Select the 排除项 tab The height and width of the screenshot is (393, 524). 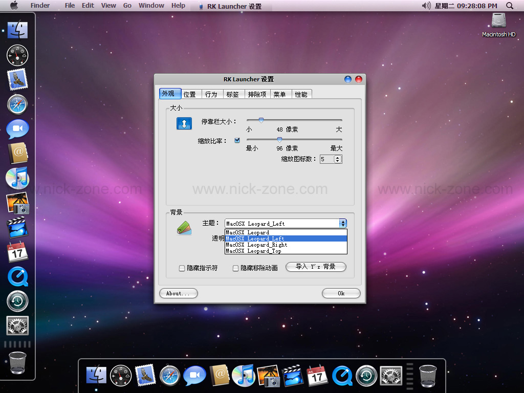click(x=257, y=94)
